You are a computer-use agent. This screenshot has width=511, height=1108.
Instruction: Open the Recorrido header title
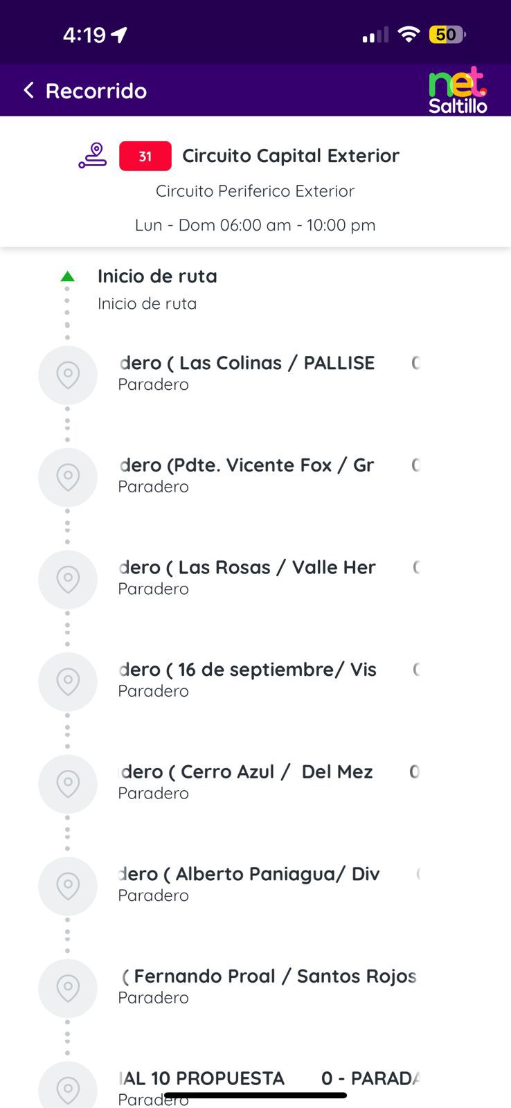click(96, 91)
